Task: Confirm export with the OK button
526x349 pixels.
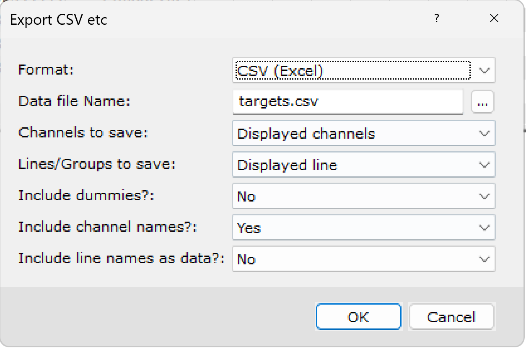Action: [358, 317]
